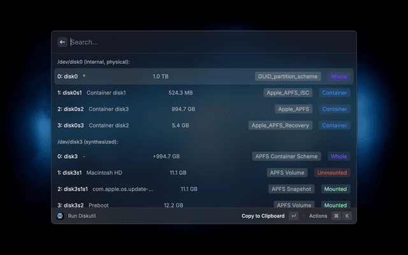Screen dimensions: 408x255
Task: Click the GUID_partition_scheme tag
Action: click(x=288, y=76)
